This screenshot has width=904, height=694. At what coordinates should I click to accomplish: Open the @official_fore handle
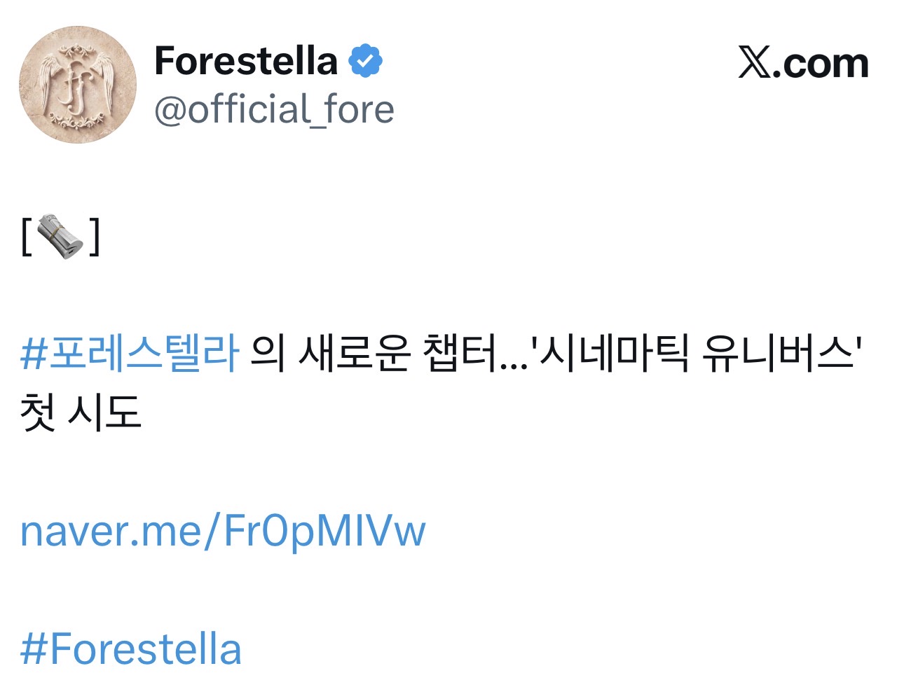pyautogui.click(x=274, y=110)
